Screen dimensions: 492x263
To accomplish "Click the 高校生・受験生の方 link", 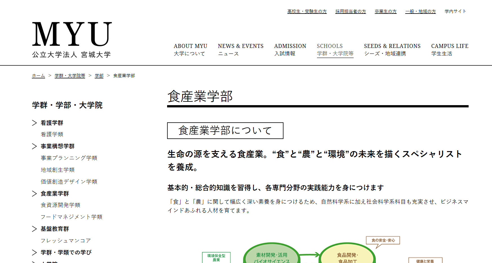I will pos(307,11).
